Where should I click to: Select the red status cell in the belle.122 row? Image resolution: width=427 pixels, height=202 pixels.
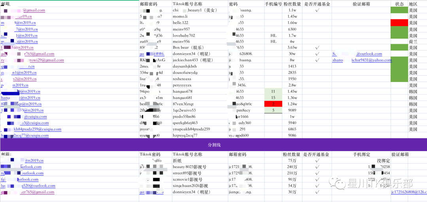pyautogui.click(x=399, y=23)
